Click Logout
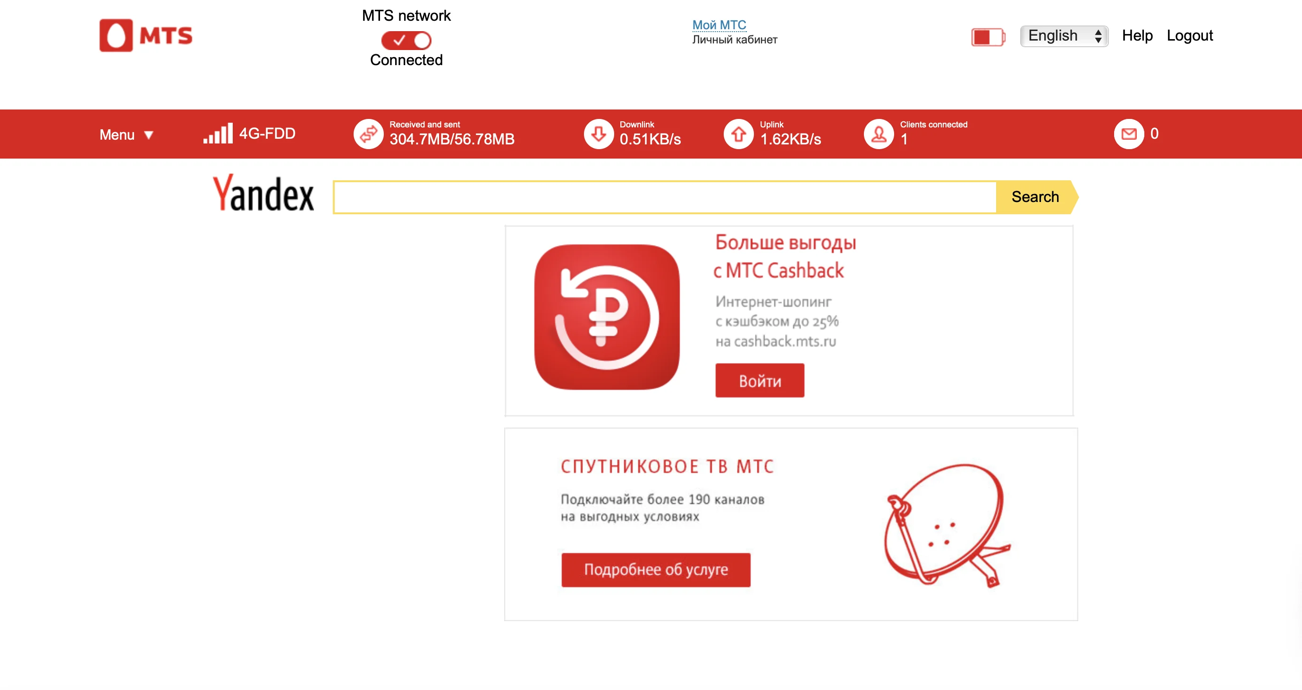This screenshot has height=690, width=1302. coord(1190,35)
